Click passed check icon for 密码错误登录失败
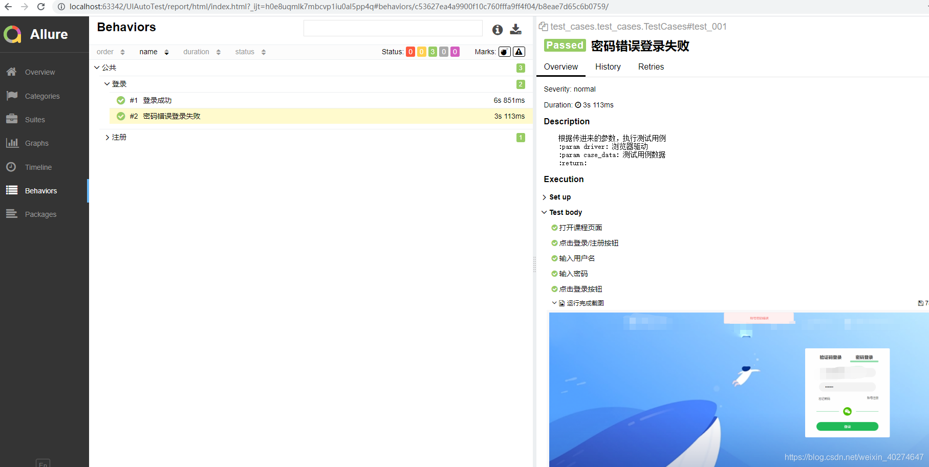Image resolution: width=929 pixels, height=467 pixels. 121,116
